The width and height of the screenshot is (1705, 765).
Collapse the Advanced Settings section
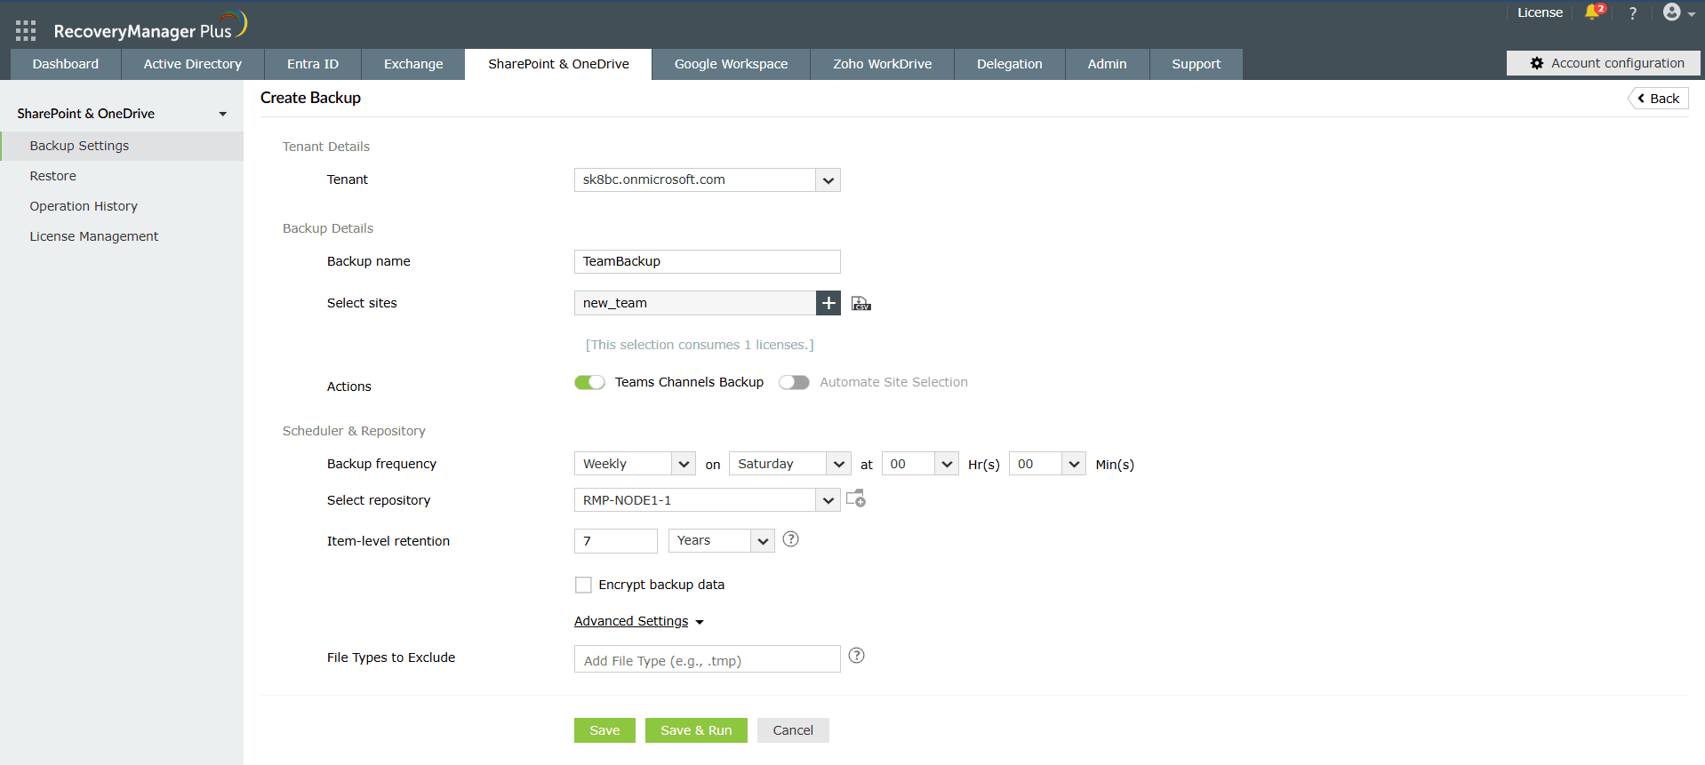(639, 621)
